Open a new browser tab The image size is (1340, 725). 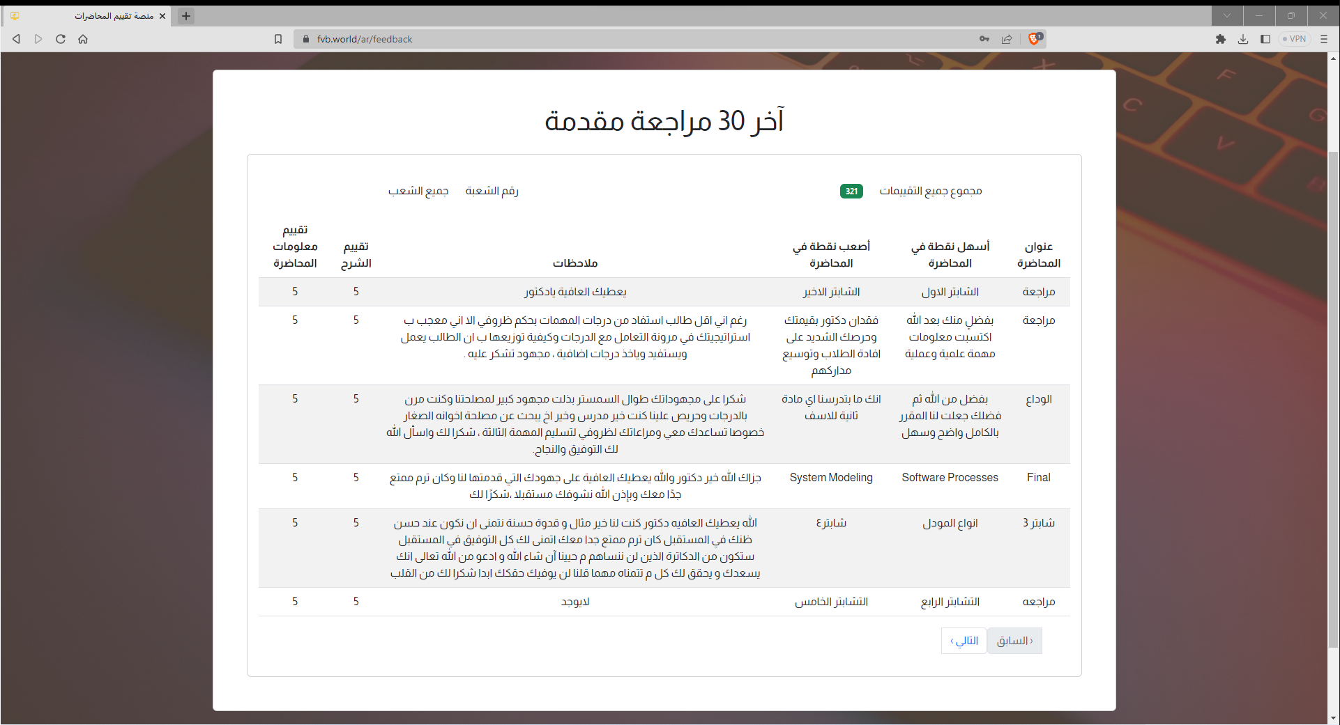coord(186,16)
